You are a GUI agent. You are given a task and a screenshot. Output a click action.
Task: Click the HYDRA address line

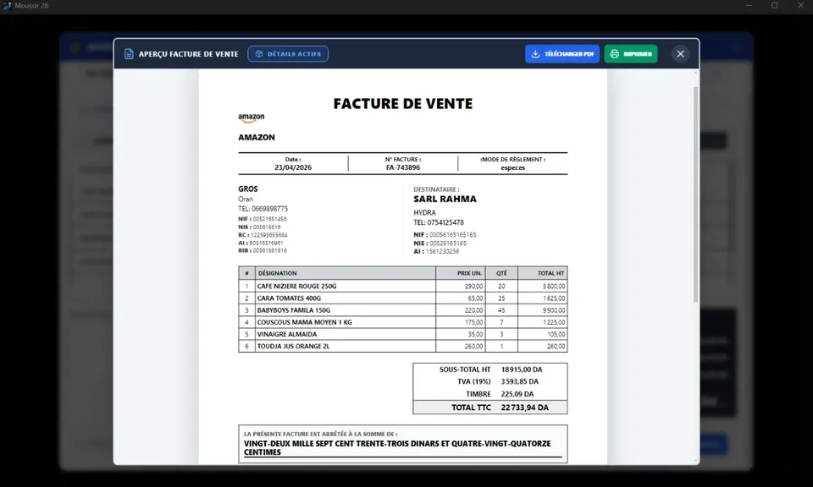pos(424,213)
